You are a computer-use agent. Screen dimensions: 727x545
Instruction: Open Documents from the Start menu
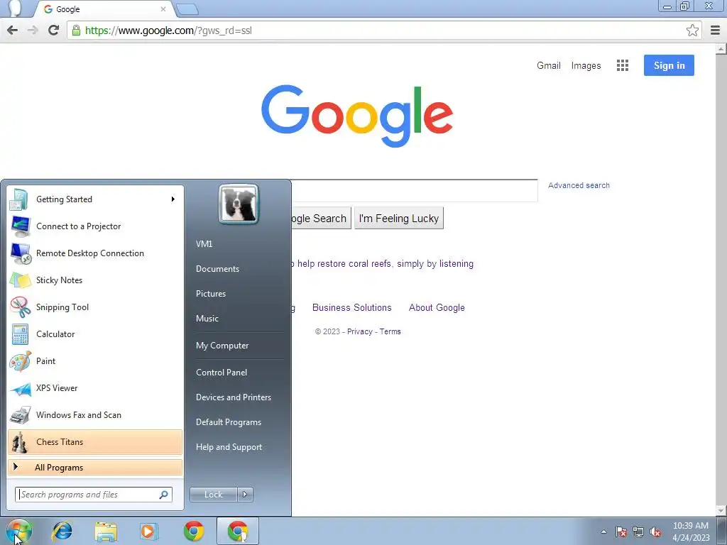point(217,269)
